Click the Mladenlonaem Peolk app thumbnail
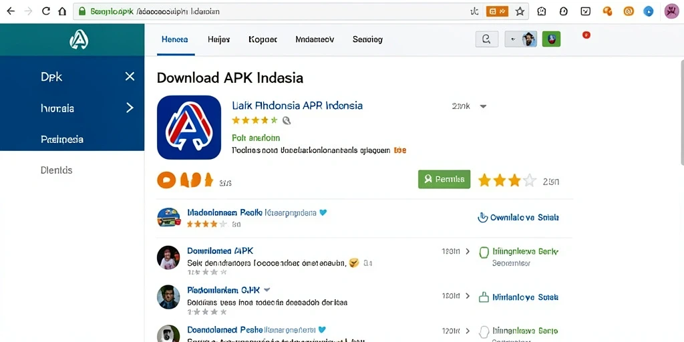The width and height of the screenshot is (684, 342). coord(168,217)
